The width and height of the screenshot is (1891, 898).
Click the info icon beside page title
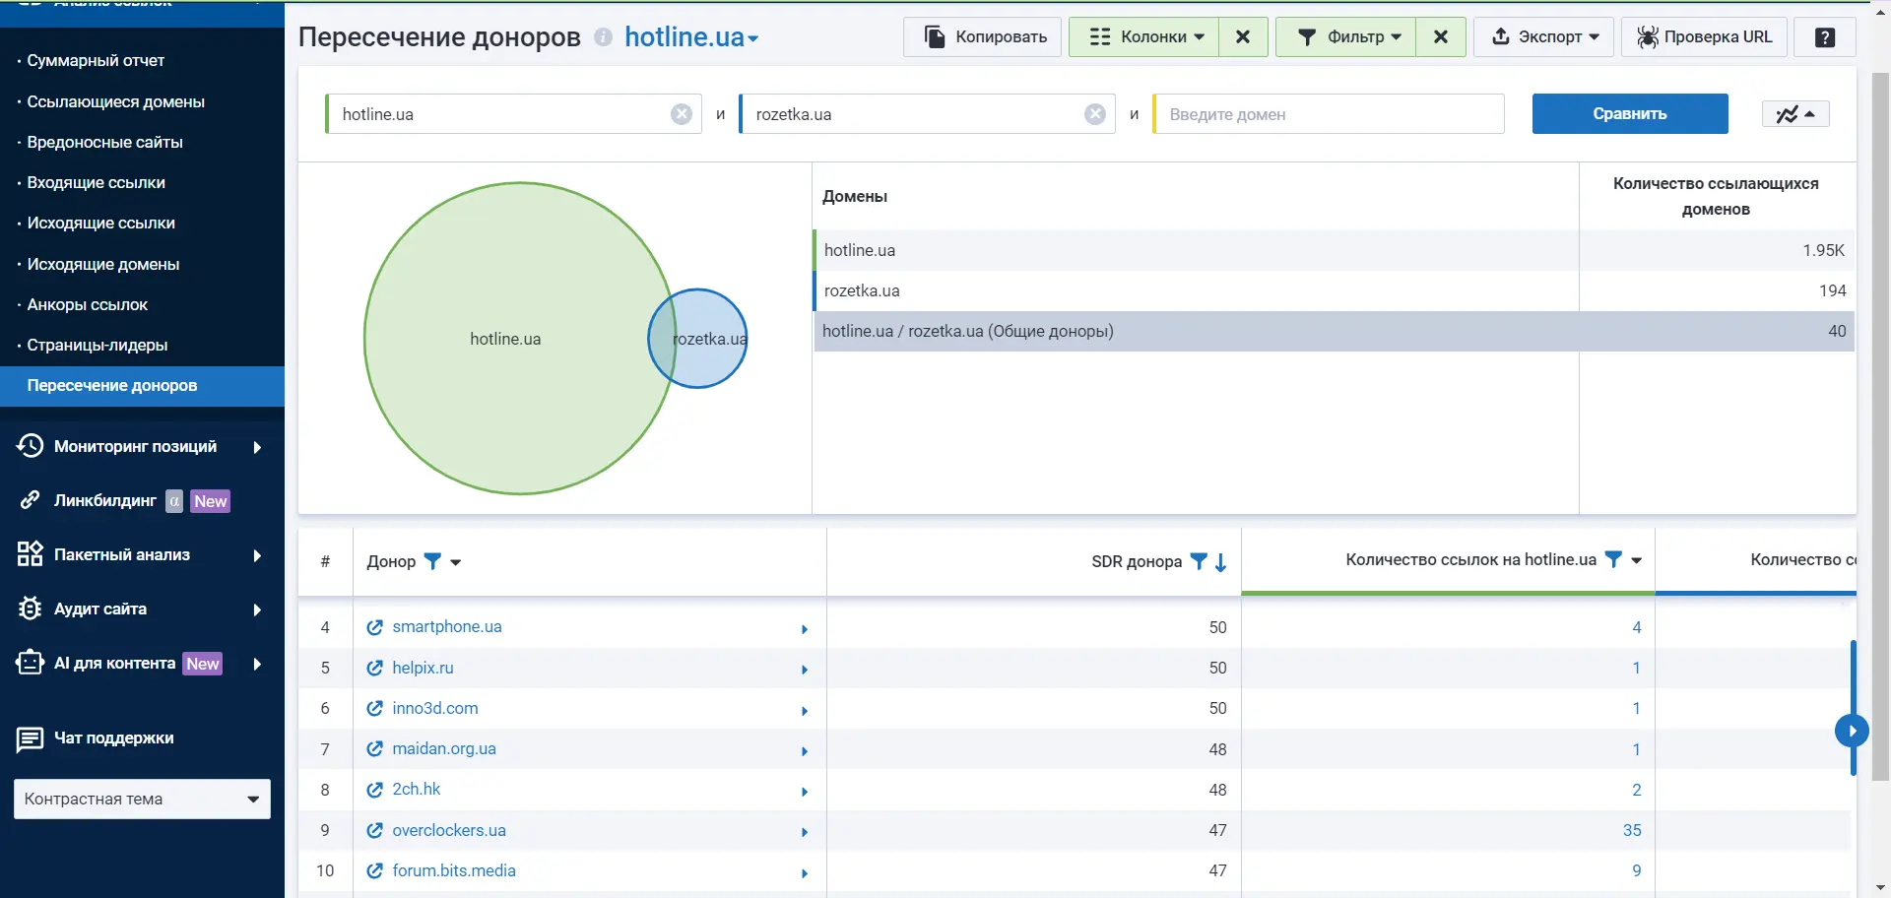click(603, 37)
